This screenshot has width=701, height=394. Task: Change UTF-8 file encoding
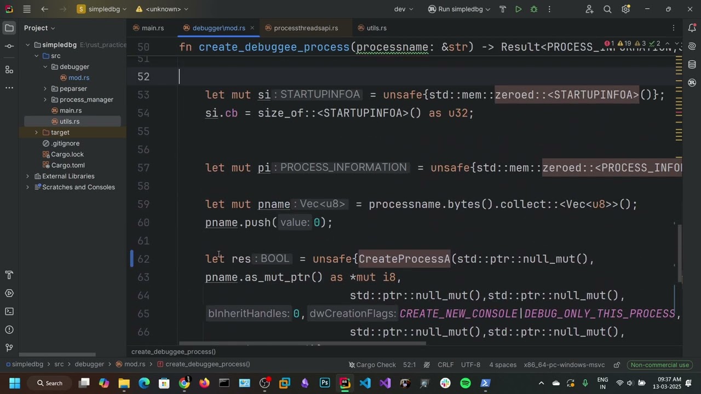tap(470, 365)
